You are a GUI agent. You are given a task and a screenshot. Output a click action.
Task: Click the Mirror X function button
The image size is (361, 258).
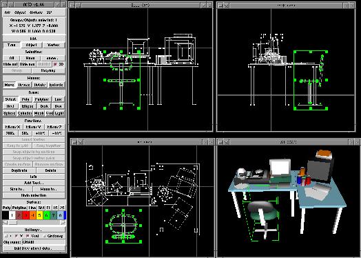tap(13, 127)
